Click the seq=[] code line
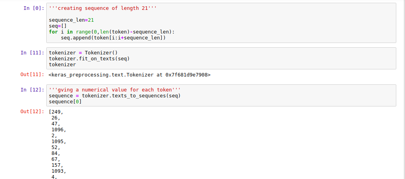 [58, 26]
